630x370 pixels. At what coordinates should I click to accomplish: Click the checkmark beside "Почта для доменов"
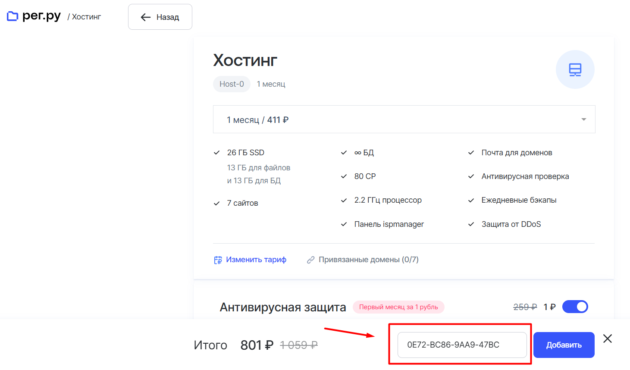[470, 152]
